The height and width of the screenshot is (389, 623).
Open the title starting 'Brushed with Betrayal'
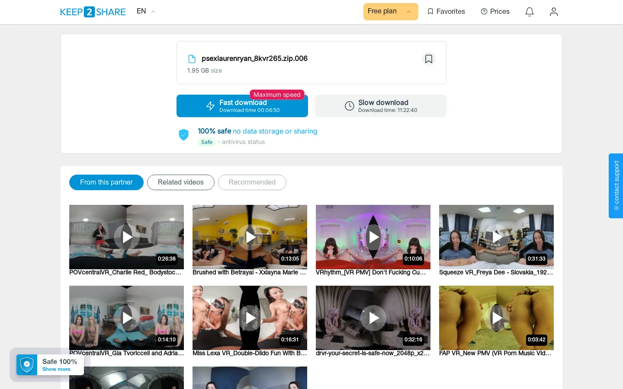tap(249, 272)
